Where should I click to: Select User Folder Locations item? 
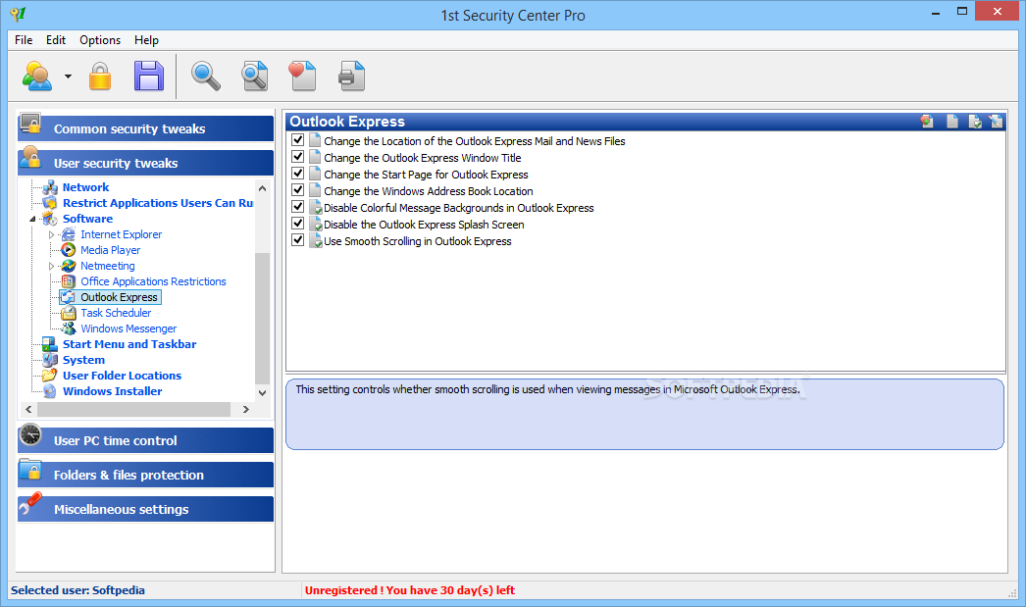[x=123, y=376]
